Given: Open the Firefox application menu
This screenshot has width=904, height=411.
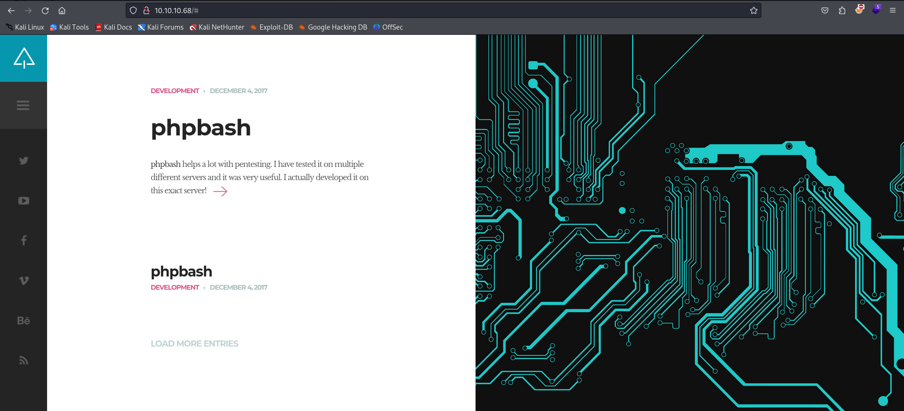Looking at the screenshot, I should 892,10.
